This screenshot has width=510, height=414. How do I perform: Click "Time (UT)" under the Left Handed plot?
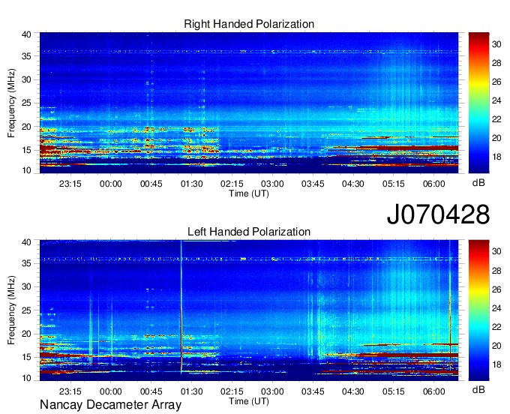tap(249, 401)
